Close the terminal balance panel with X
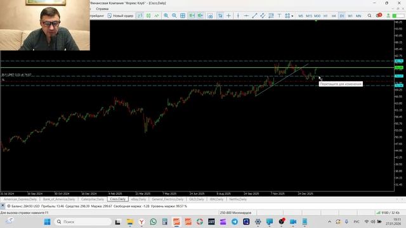The width and height of the screenshot is (406, 228). point(3,205)
